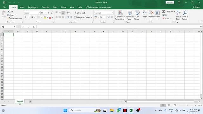This screenshot has width=203, height=114.
Task: Click the Orientation text angle icon
Action: (68, 13)
